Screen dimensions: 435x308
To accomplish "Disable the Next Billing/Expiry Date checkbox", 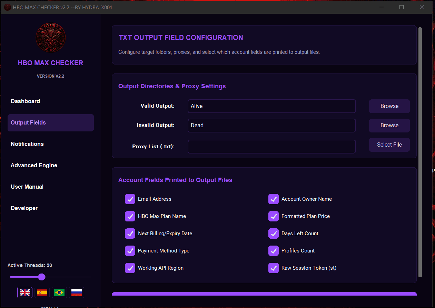I will (130, 234).
